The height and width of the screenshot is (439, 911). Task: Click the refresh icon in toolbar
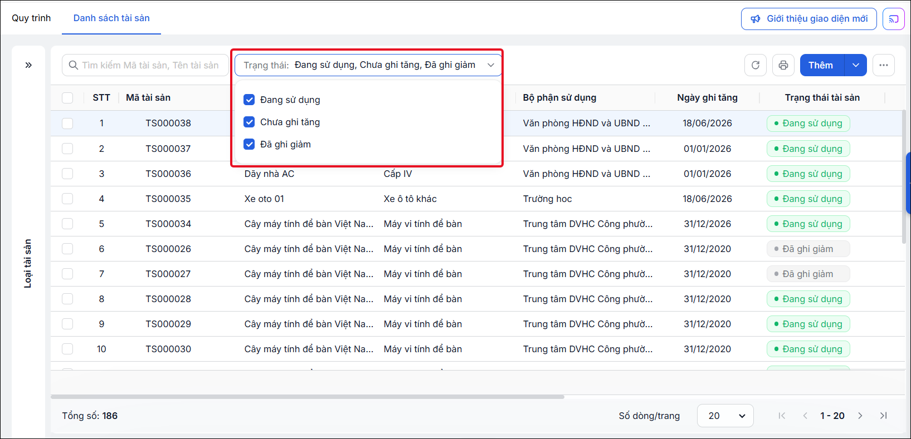756,65
